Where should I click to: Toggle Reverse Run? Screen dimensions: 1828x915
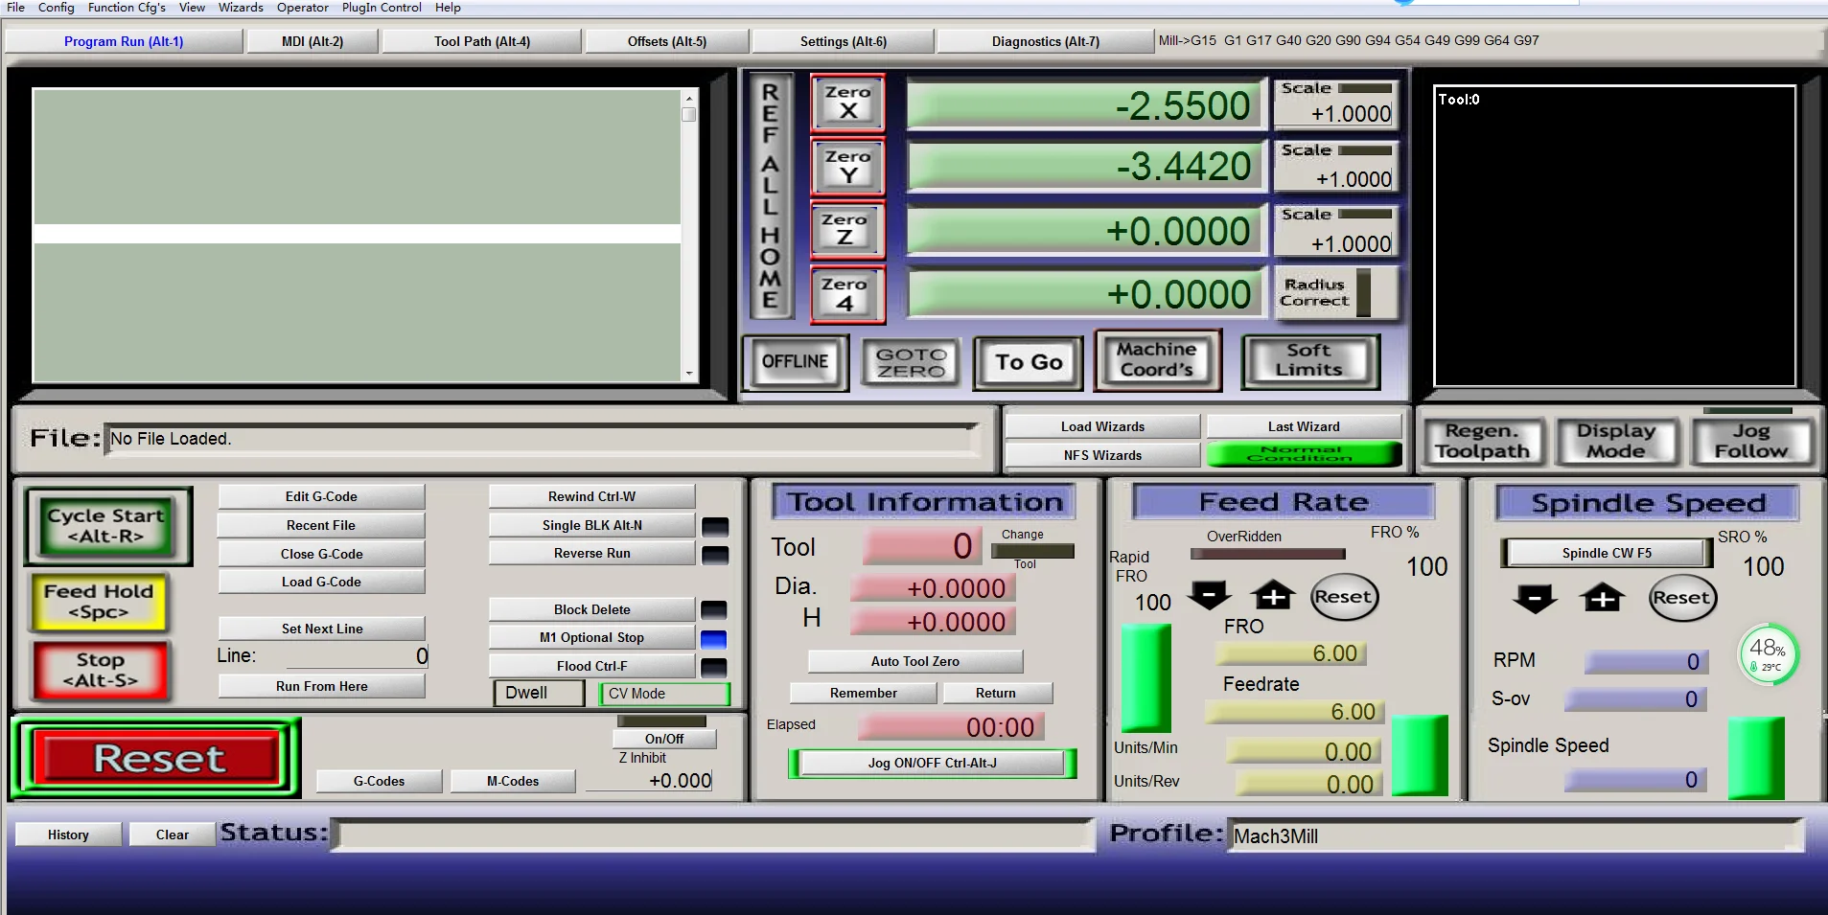591,553
